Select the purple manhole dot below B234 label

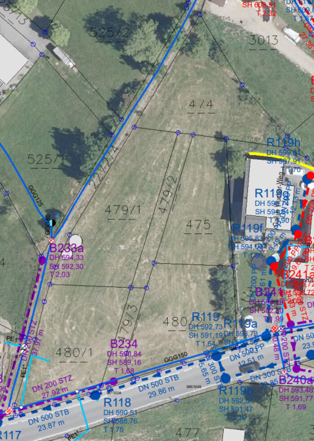(x=113, y=381)
